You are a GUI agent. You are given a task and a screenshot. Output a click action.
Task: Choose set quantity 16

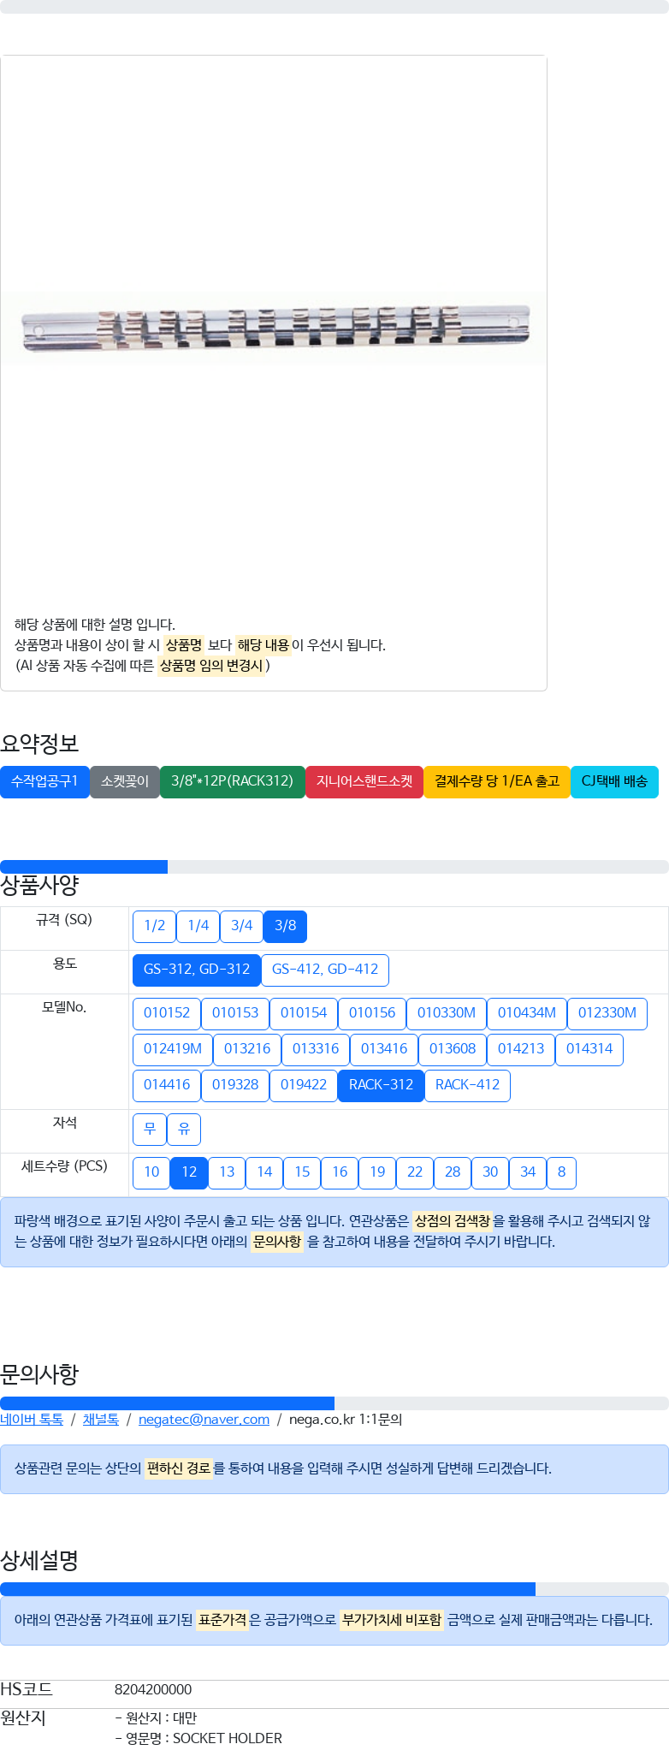pyautogui.click(x=340, y=1172)
